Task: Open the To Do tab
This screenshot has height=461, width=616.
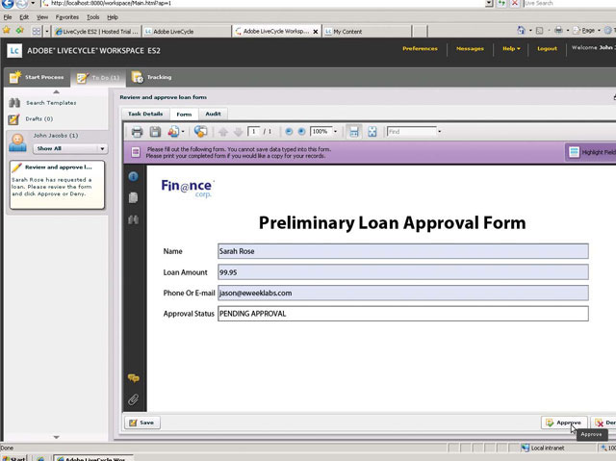Action: (98, 78)
